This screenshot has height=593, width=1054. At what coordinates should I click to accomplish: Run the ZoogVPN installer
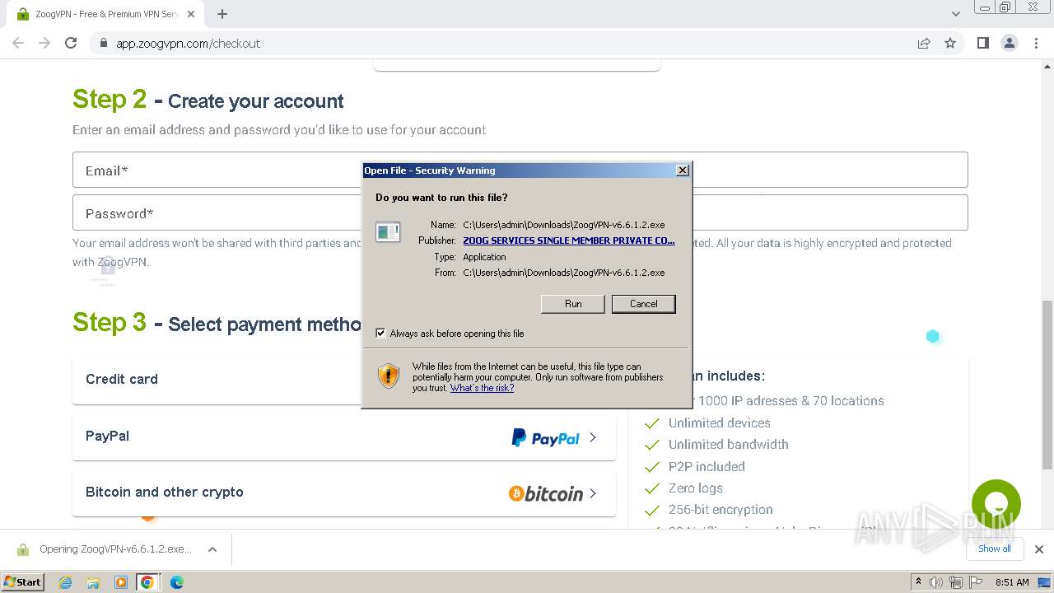click(573, 304)
